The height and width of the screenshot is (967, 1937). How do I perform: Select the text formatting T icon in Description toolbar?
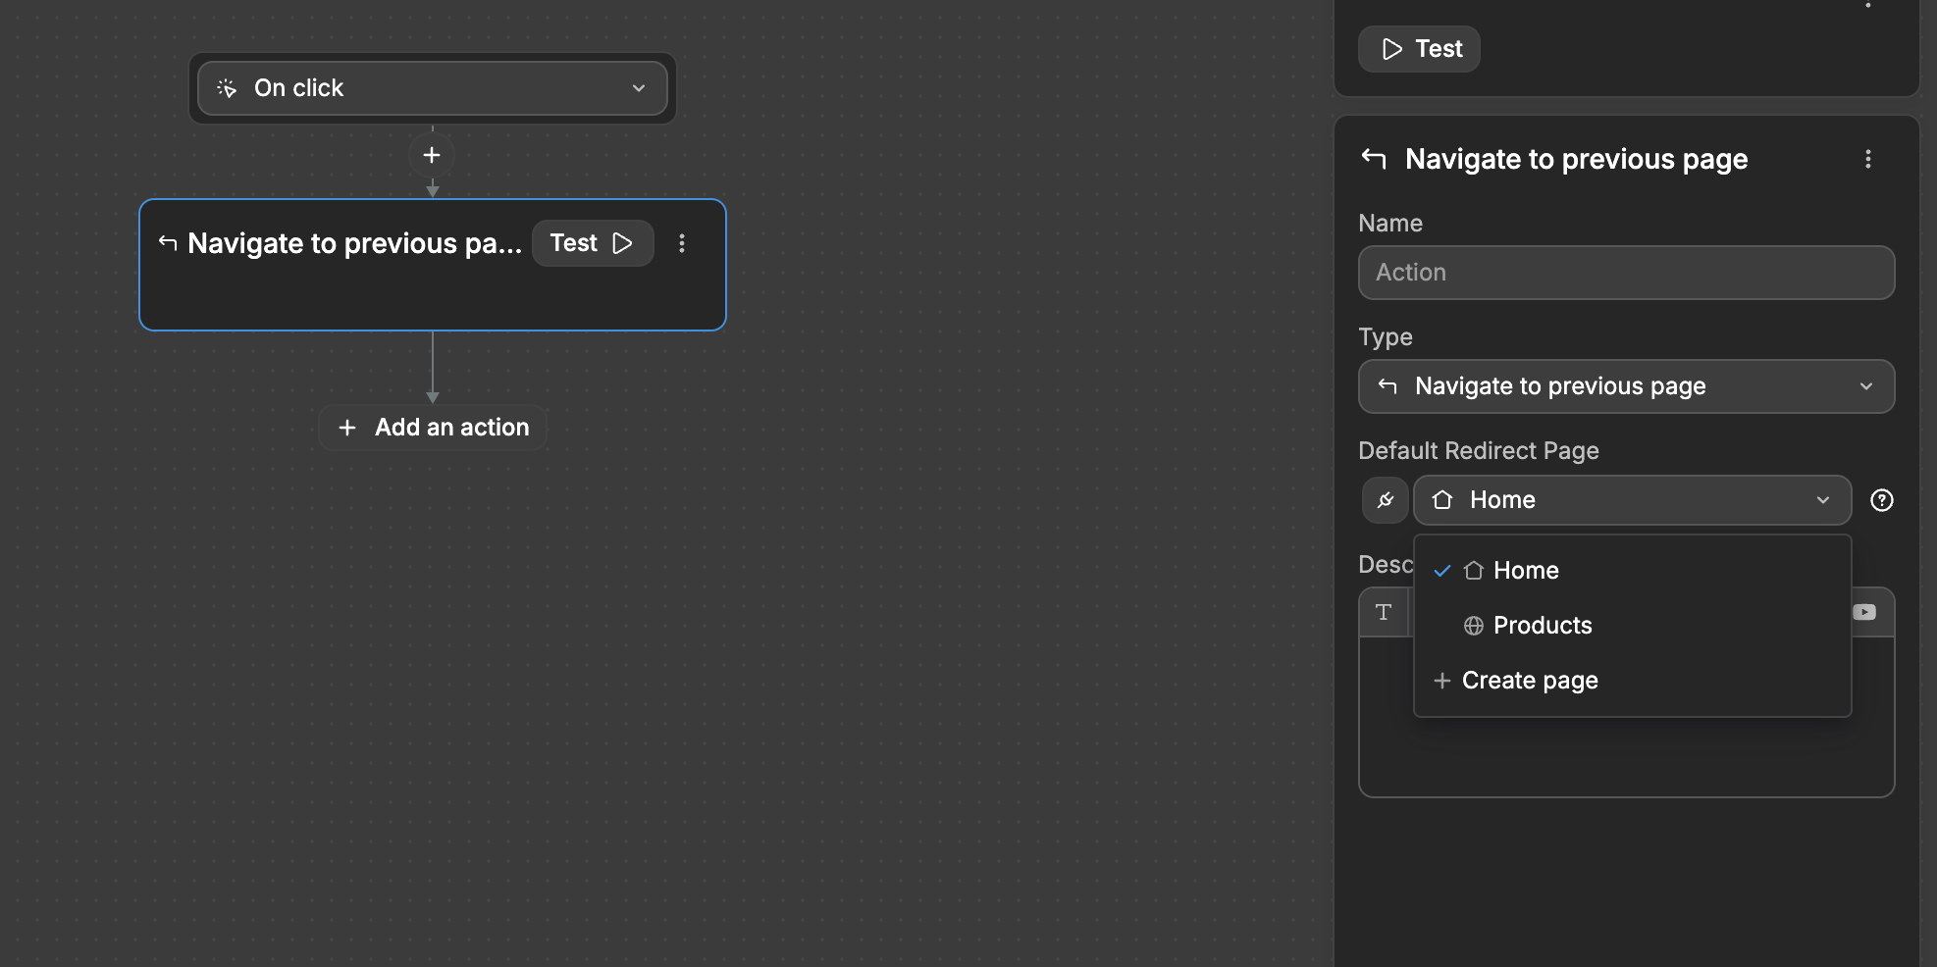pyautogui.click(x=1384, y=612)
